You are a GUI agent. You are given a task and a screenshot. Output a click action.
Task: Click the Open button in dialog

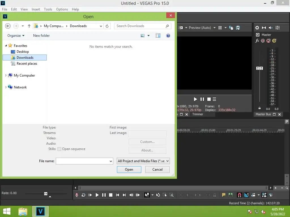tap(129, 170)
